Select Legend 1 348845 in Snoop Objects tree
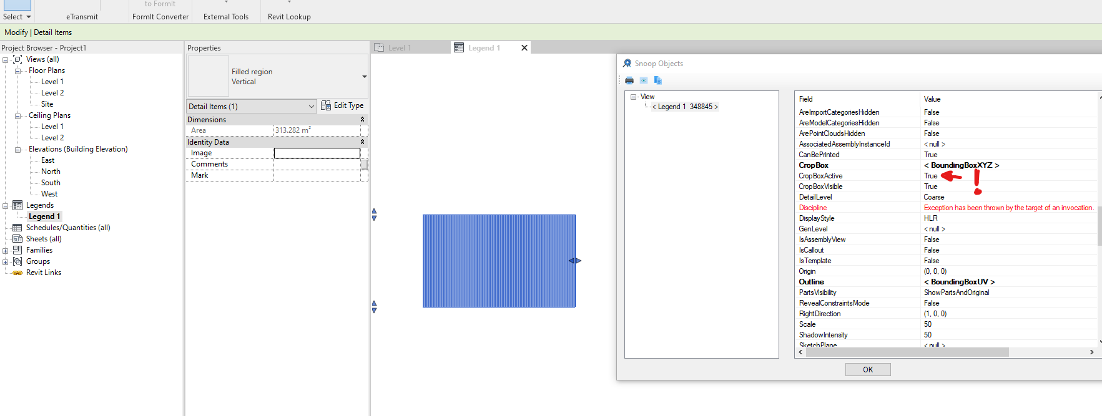 [685, 107]
